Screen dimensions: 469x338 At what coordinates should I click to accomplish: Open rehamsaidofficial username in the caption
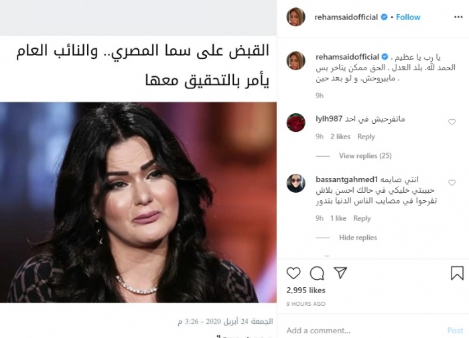[x=347, y=57]
